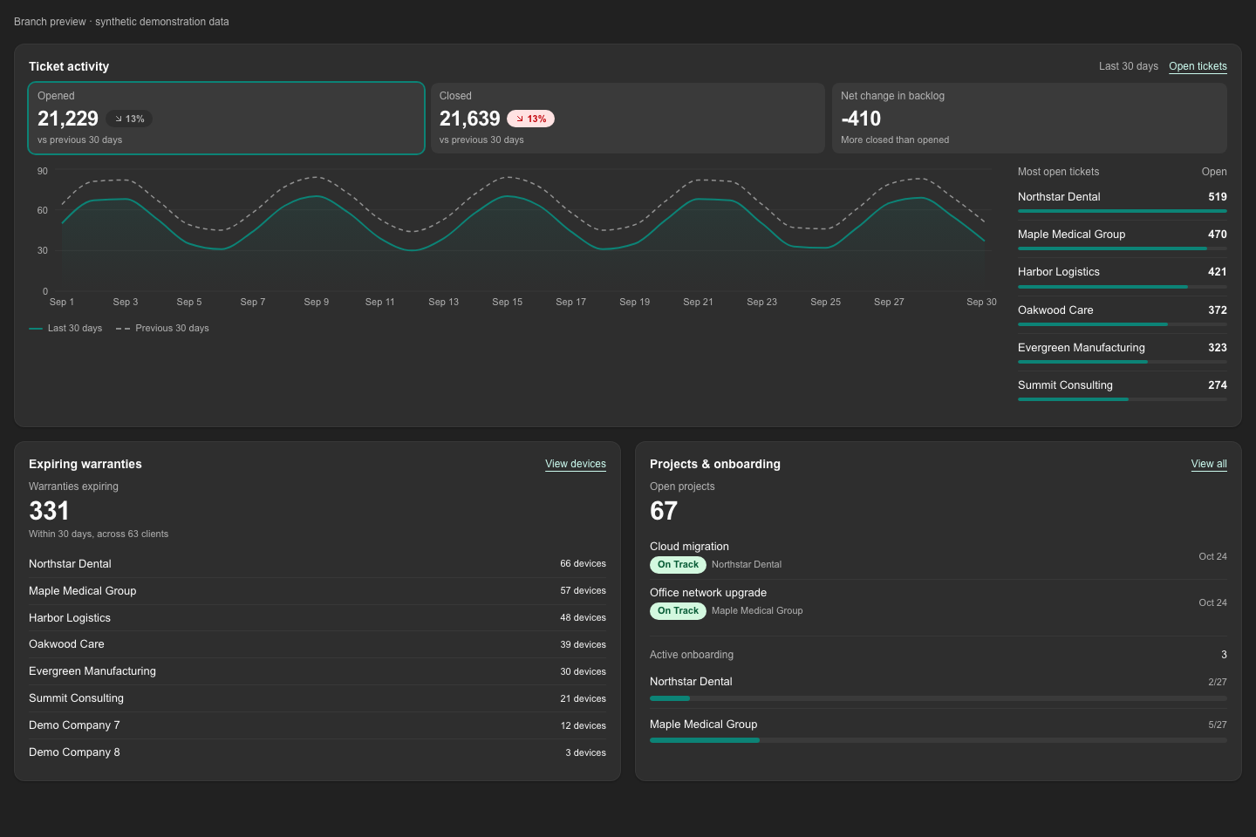Click Oakwood Care's open ticket count 372
Viewport: 1256px width, 837px height.
click(x=1218, y=310)
